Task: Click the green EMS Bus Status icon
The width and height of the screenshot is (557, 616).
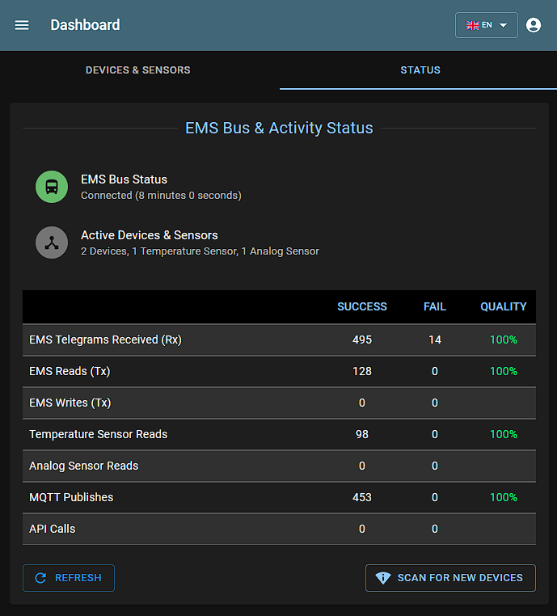Action: click(52, 187)
